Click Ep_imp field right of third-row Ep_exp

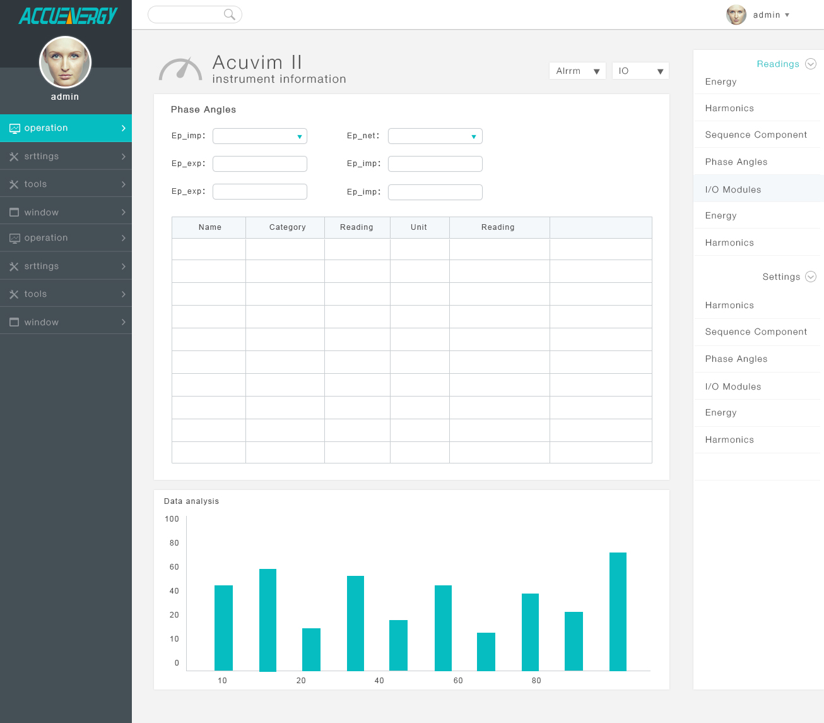435,192
